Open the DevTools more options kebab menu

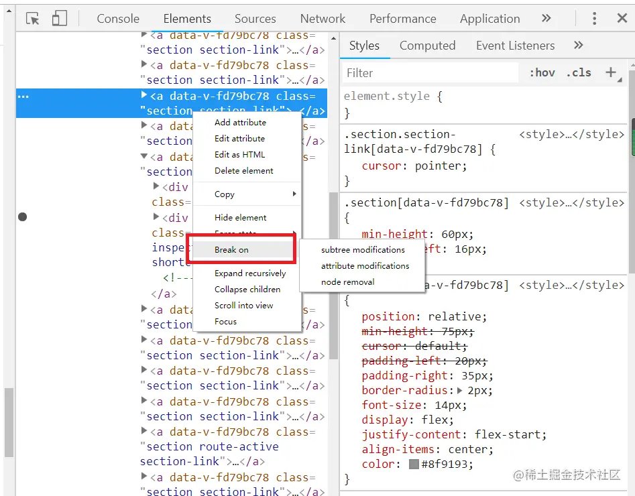[594, 19]
